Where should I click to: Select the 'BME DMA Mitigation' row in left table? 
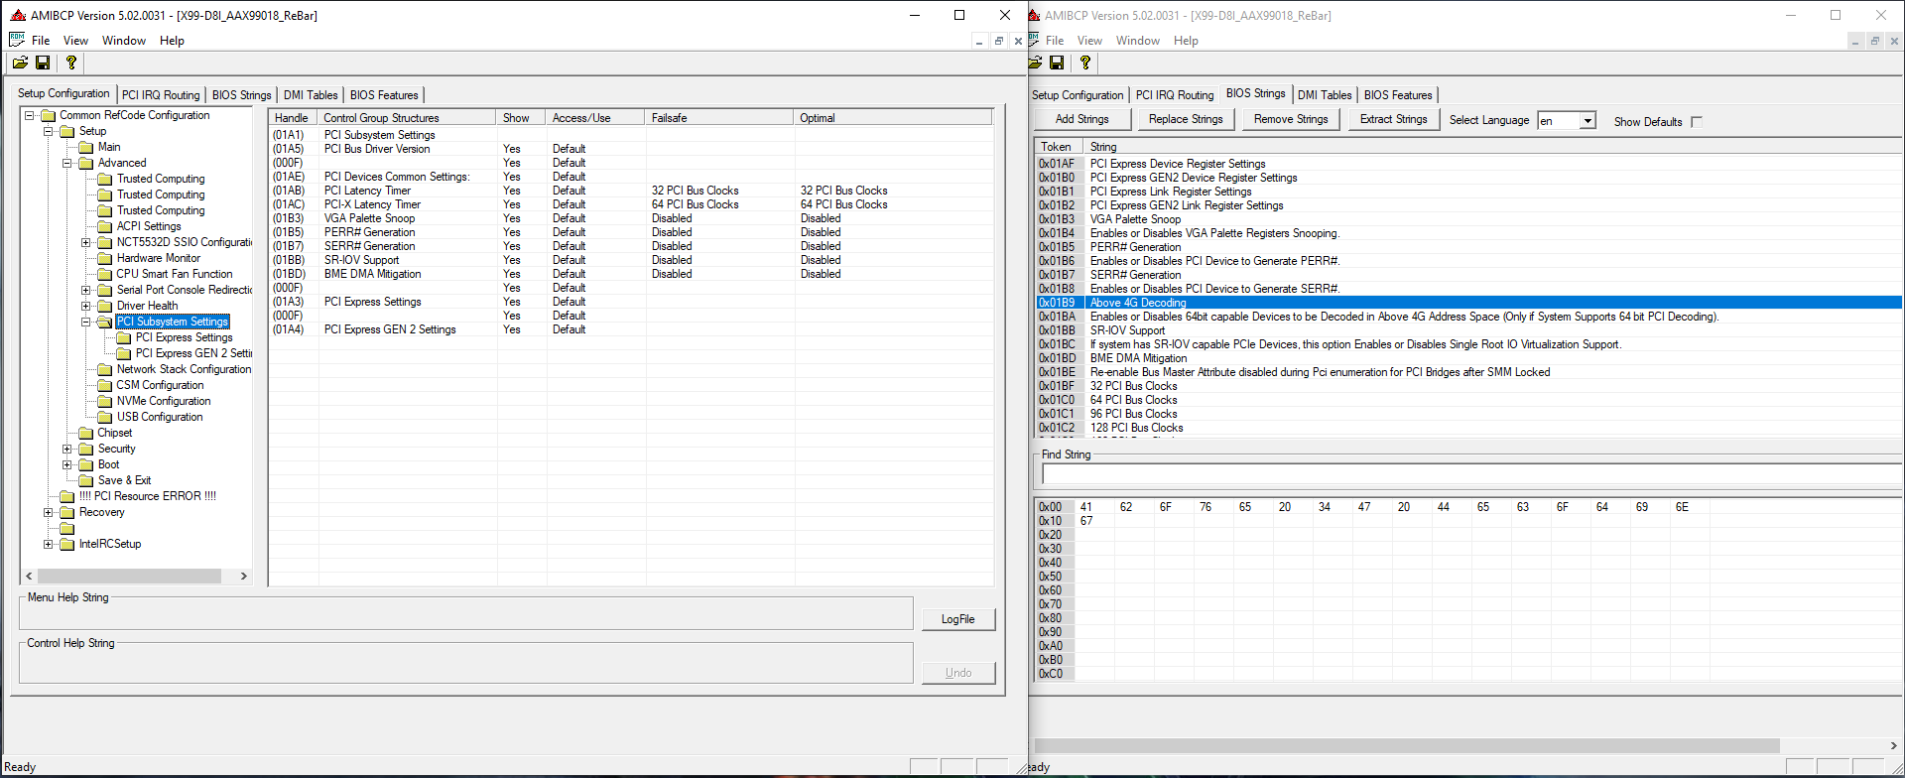click(631, 274)
